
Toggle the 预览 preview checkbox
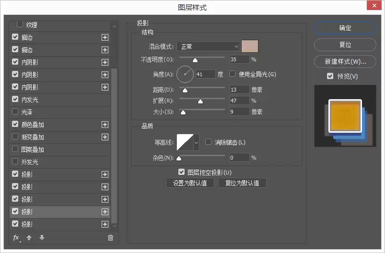(x=330, y=76)
